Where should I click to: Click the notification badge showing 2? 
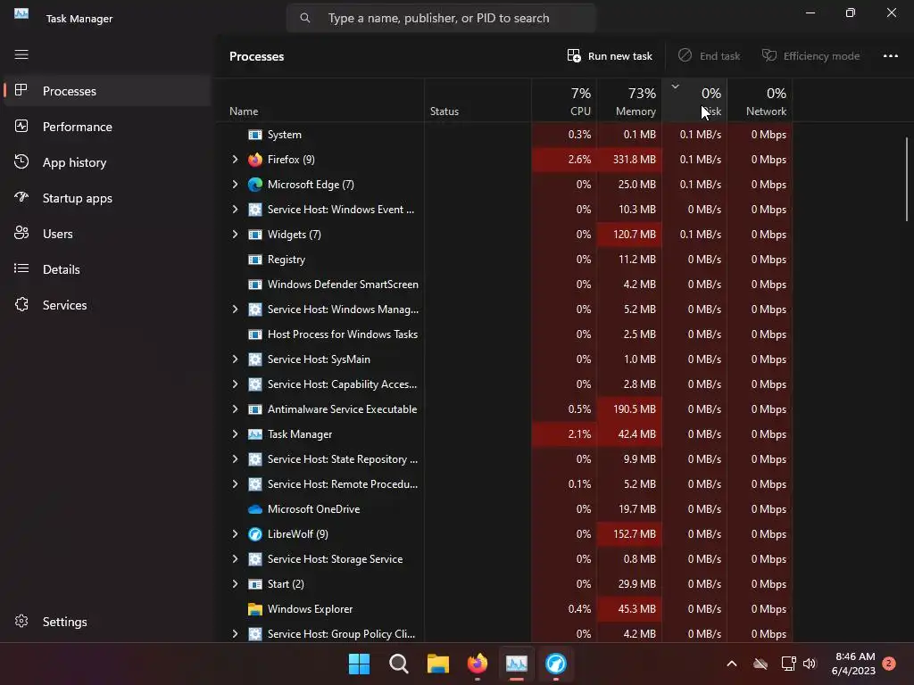click(889, 664)
